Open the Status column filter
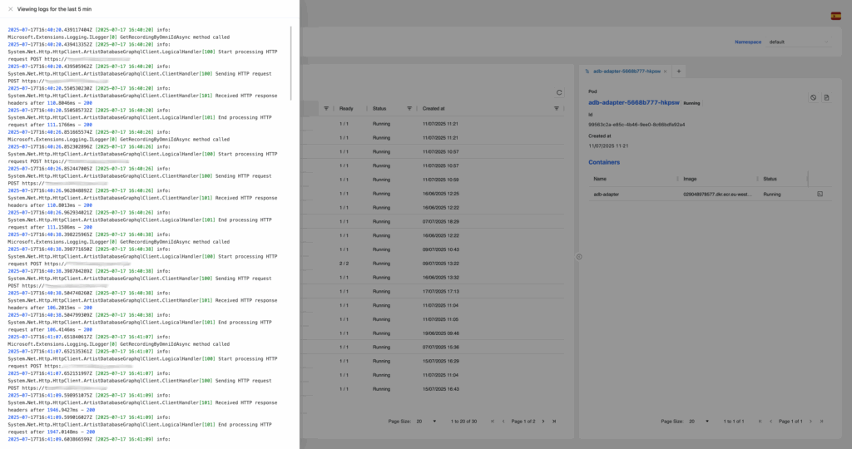Viewport: 852px width, 449px height. 409,108
